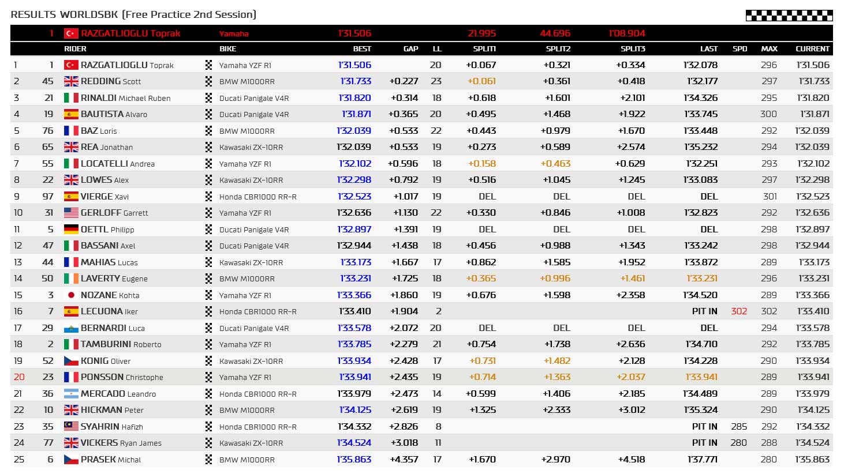Click the gap '+4.357' in PRASEK's row
The image size is (844, 474).
point(404,460)
